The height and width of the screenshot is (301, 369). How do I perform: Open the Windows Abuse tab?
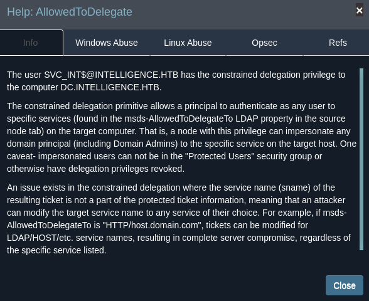pyautogui.click(x=107, y=43)
